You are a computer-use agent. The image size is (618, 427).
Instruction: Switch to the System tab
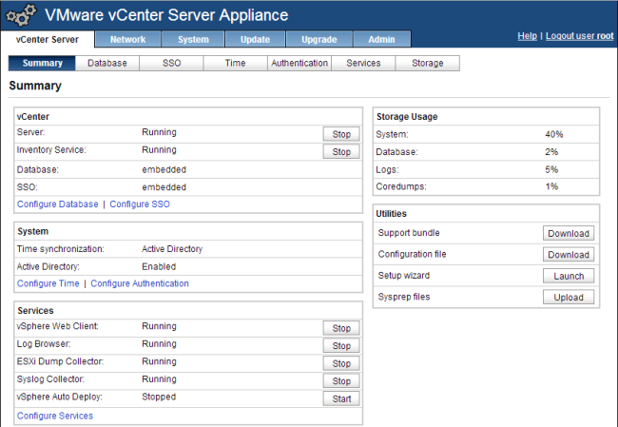coord(192,39)
